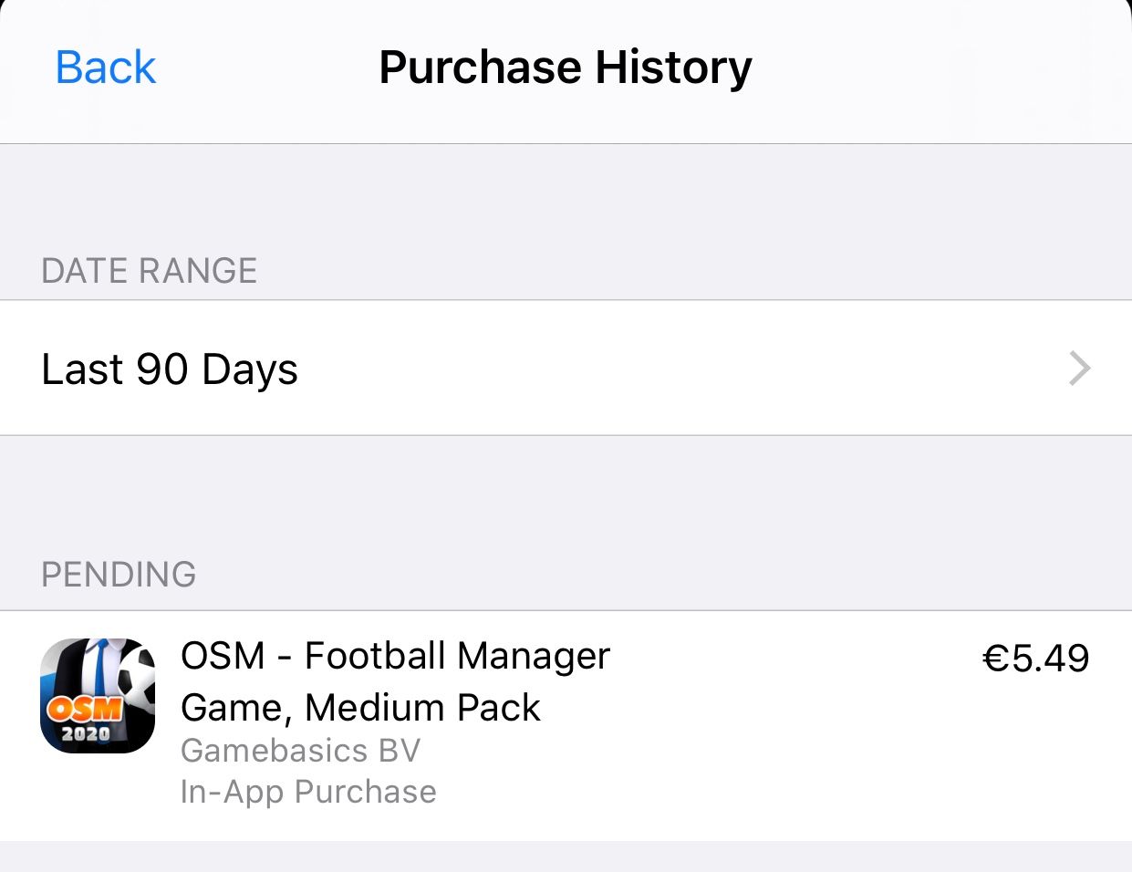1132x872 pixels.
Task: Click the €5.49 price
Action: click(1035, 659)
